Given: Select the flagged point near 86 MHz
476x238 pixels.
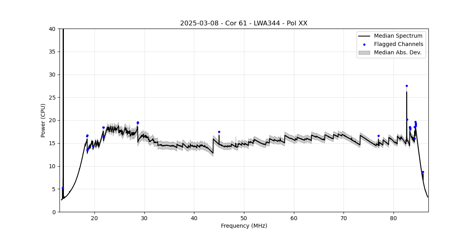Looking at the screenshot, I should (x=423, y=172).
